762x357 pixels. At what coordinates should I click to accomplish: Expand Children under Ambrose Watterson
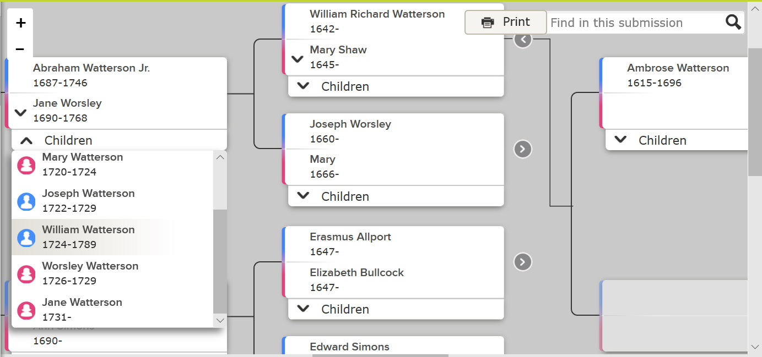tap(621, 140)
